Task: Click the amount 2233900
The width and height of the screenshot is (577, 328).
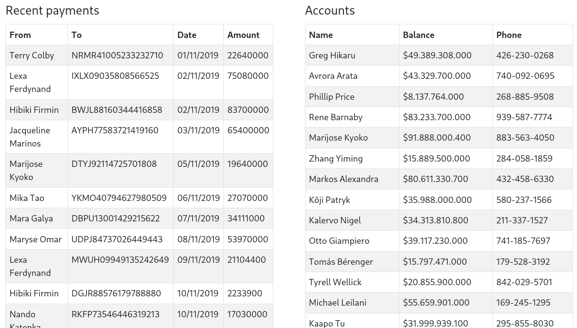Action: tap(245, 293)
